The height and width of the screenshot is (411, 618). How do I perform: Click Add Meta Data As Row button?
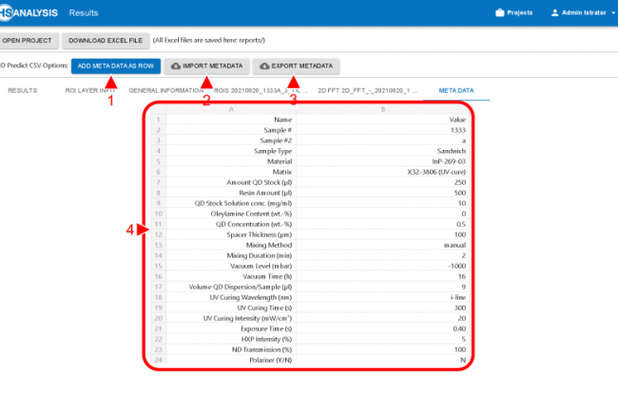(x=114, y=66)
